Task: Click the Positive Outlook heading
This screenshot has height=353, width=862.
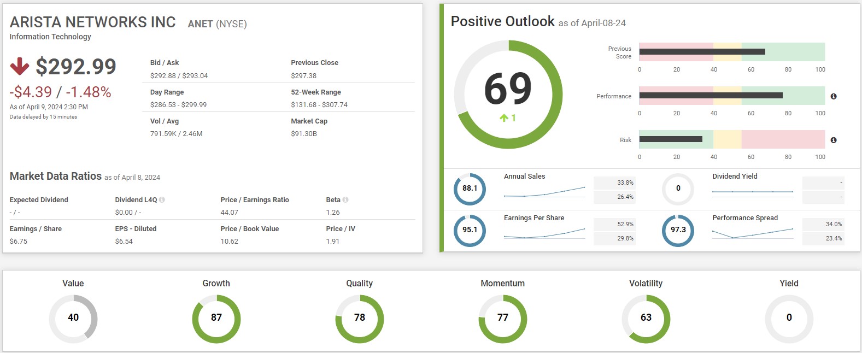Action: tap(503, 21)
